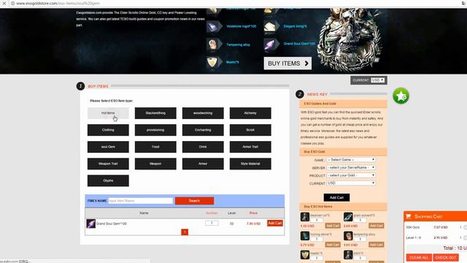This screenshot has height=263, width=467.
Task: Select the provisioning category
Action: point(155,130)
